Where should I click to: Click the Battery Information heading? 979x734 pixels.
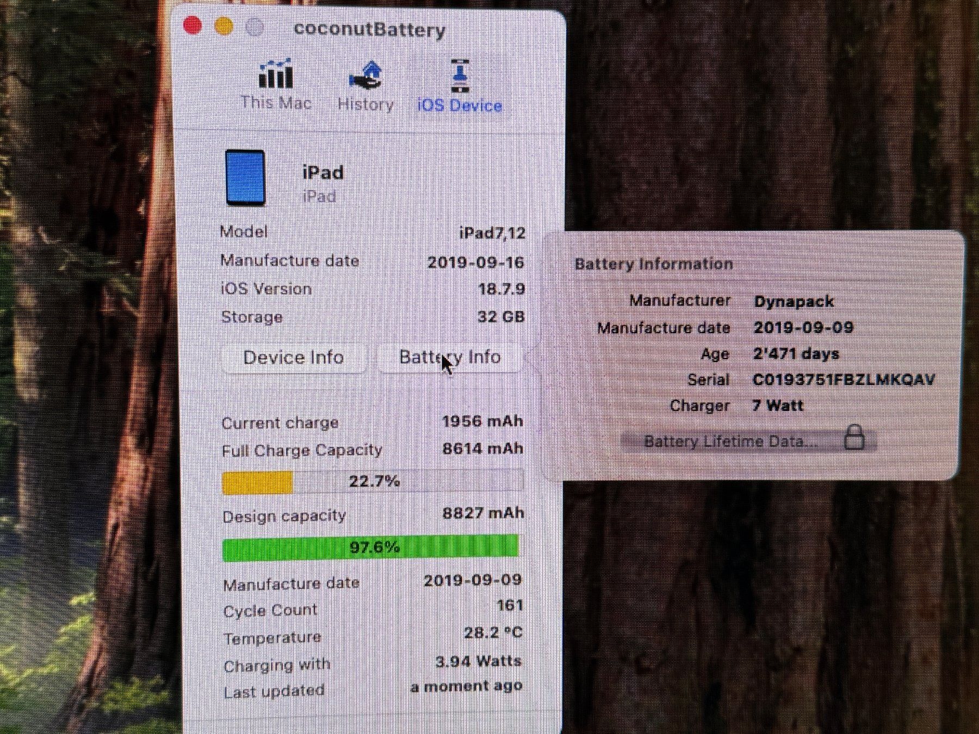coord(654,264)
